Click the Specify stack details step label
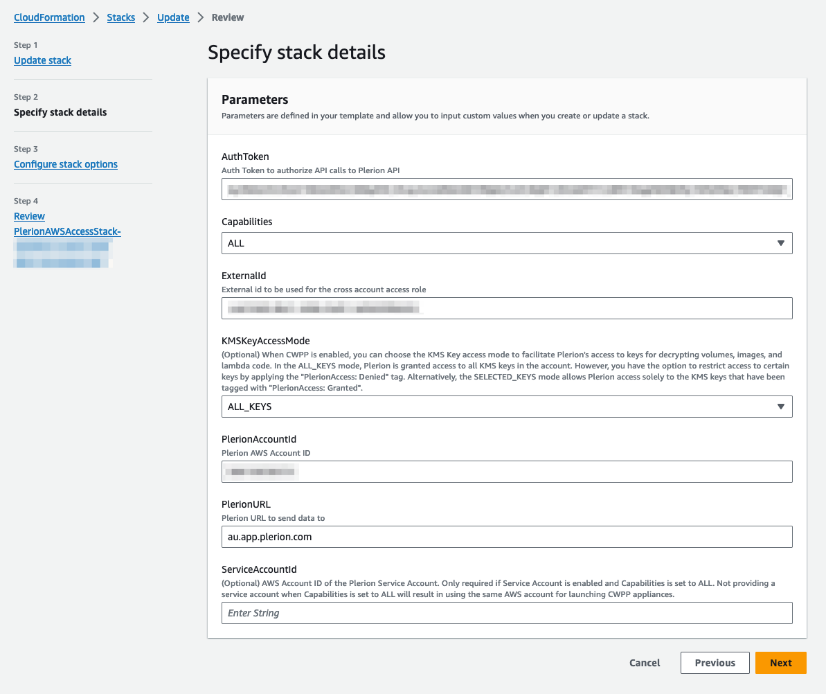 (60, 112)
